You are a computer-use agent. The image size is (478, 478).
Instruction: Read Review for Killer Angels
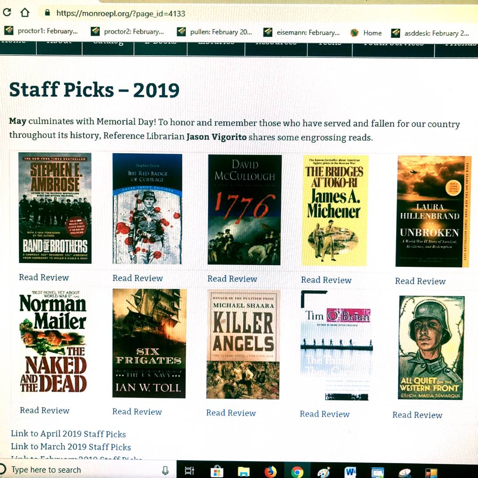(x=231, y=413)
